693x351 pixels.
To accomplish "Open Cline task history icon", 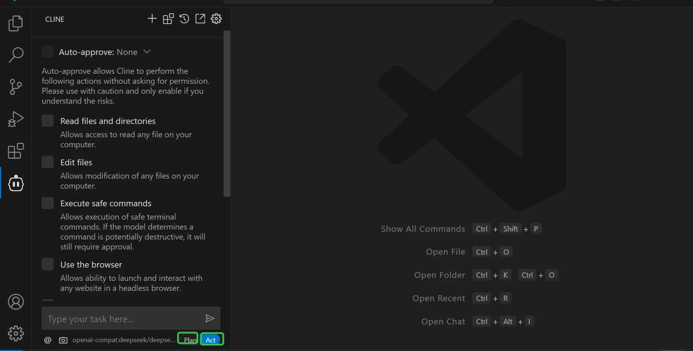I will 184,18.
